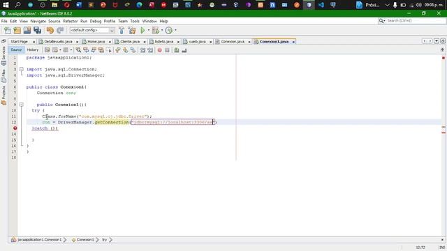
Task: Click the error marker on line 13
Action: 15,128
